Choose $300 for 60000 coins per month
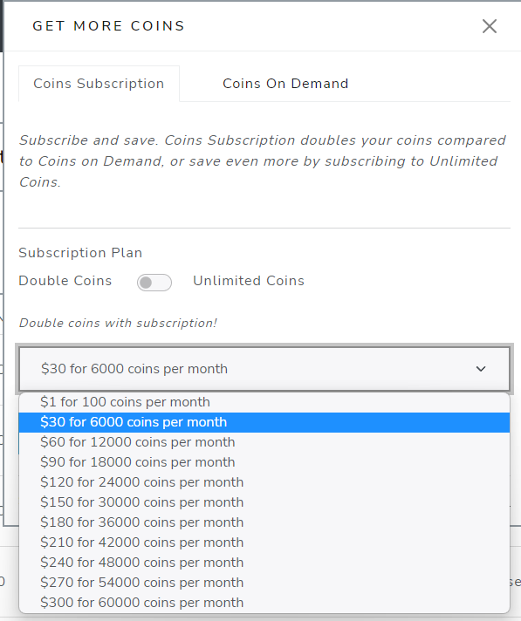The width and height of the screenshot is (521, 621). click(x=264, y=603)
